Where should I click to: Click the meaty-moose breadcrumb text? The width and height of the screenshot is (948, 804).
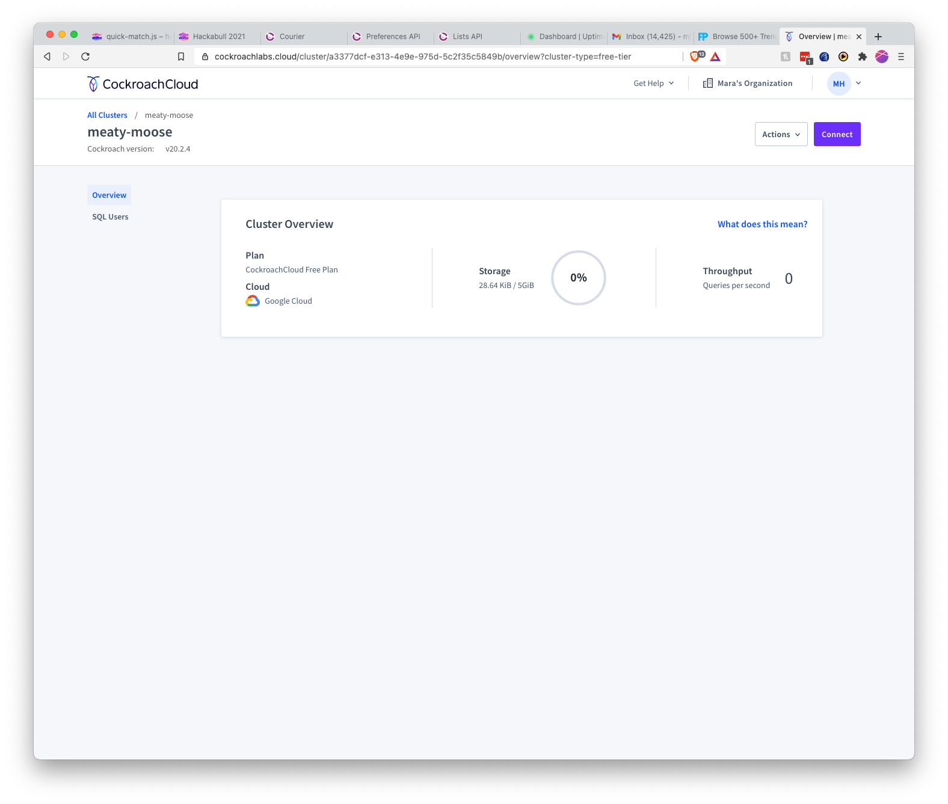click(169, 115)
